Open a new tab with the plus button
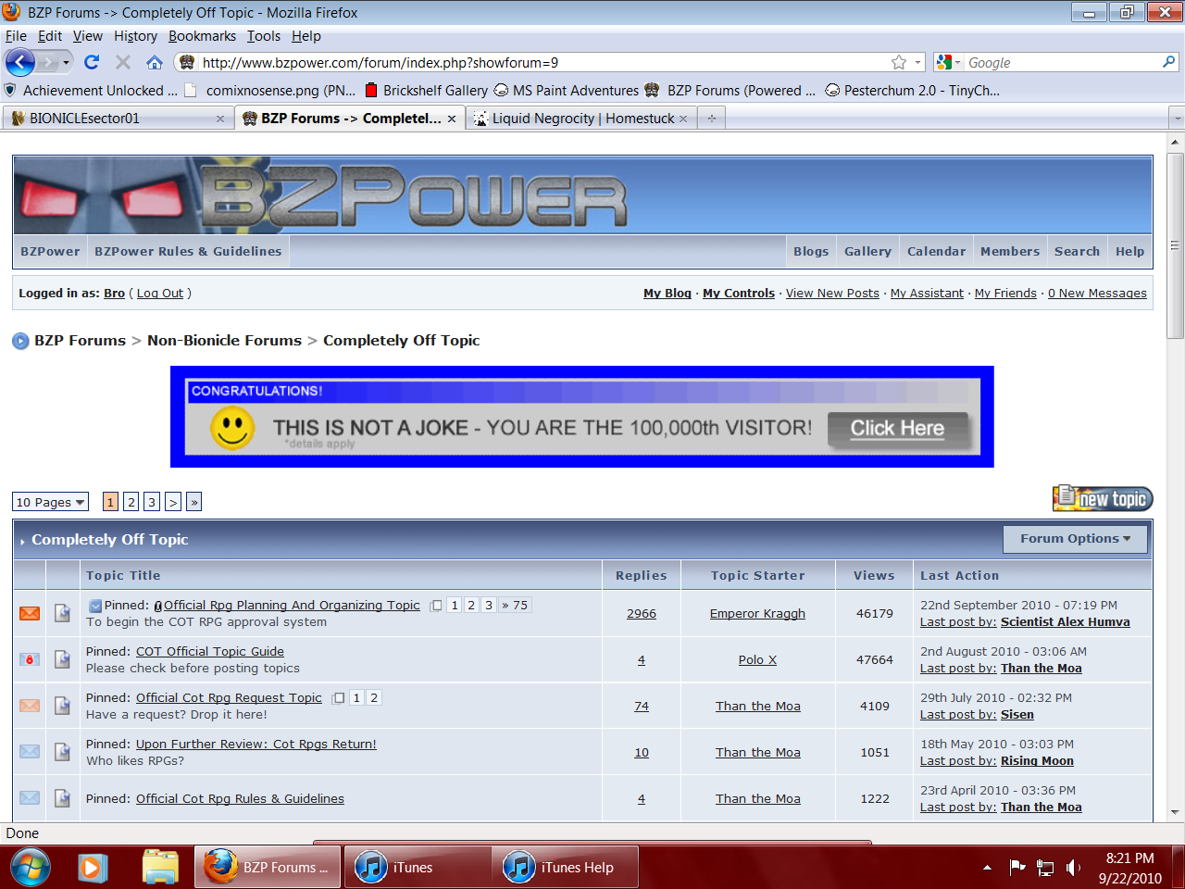 [712, 119]
